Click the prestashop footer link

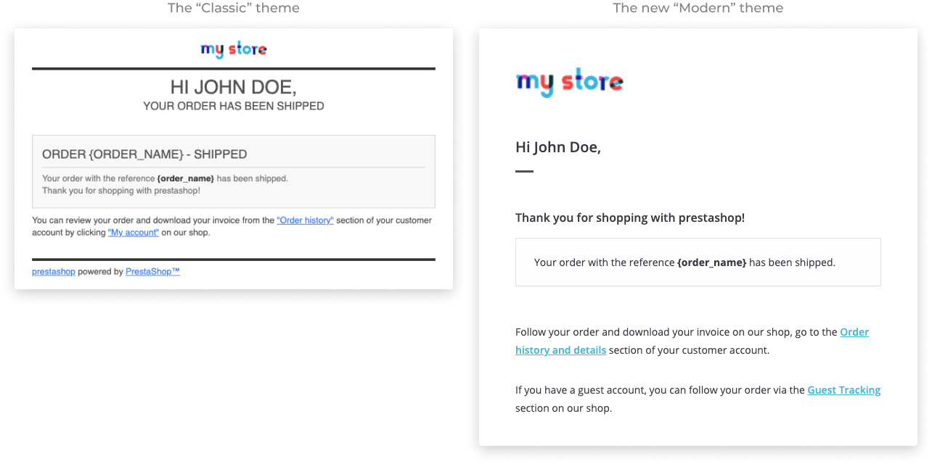pos(54,272)
